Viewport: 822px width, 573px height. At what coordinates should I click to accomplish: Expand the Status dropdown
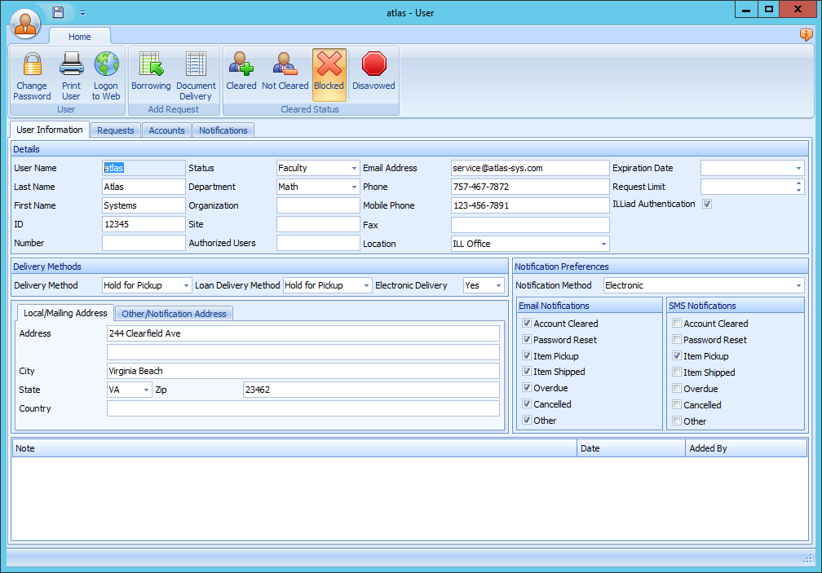pyautogui.click(x=354, y=168)
